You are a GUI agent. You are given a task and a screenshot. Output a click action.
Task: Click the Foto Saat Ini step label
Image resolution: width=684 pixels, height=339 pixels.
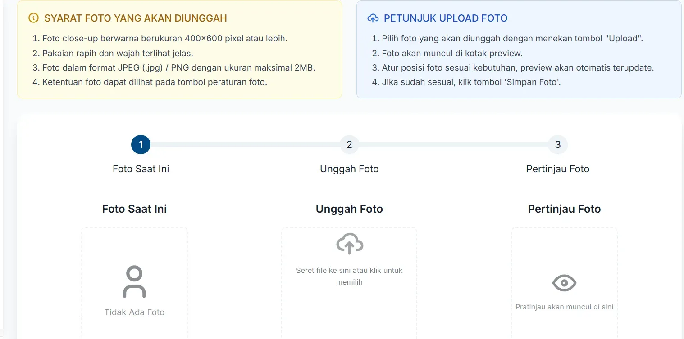141,169
